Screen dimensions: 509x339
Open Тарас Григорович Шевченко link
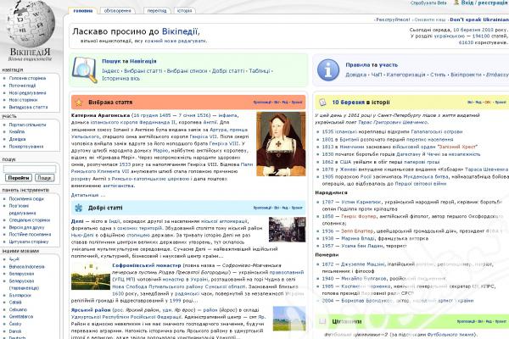(x=392, y=122)
